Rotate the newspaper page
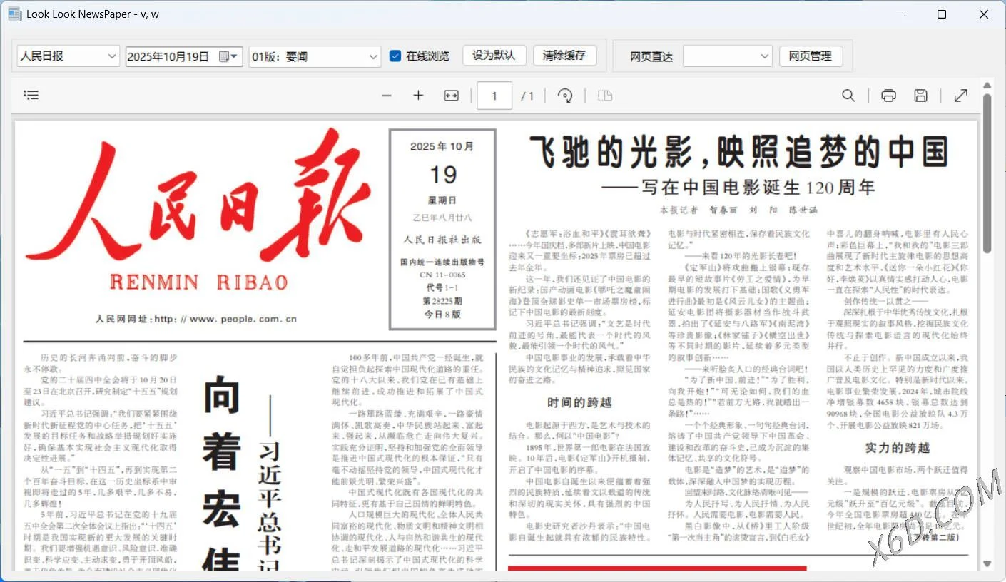This screenshot has height=582, width=1006. click(565, 95)
